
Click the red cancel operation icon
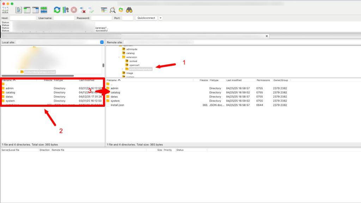74,10
